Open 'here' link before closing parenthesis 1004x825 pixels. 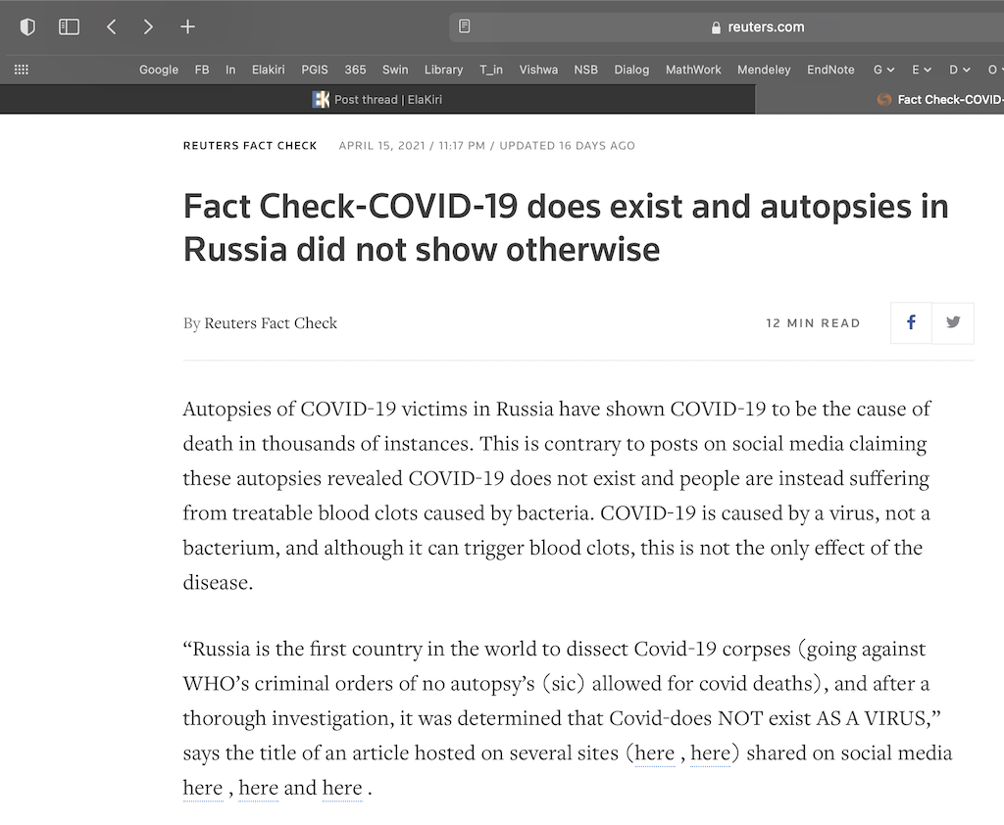tap(710, 753)
